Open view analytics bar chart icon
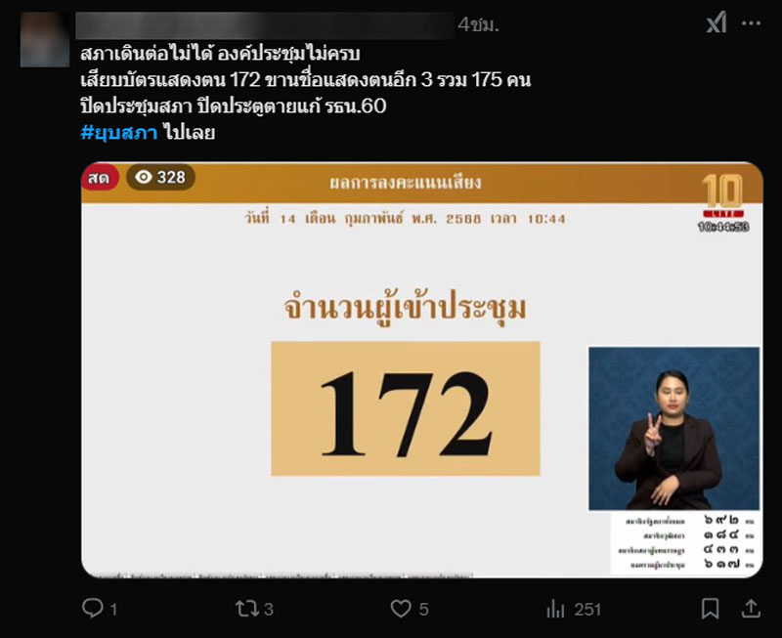Viewport: 782px width, 638px height. coord(555,609)
